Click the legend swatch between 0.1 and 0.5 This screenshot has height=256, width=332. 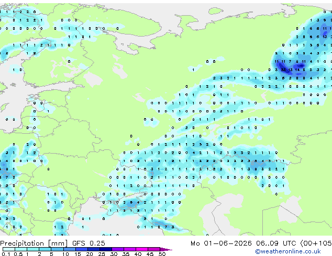click(9, 249)
